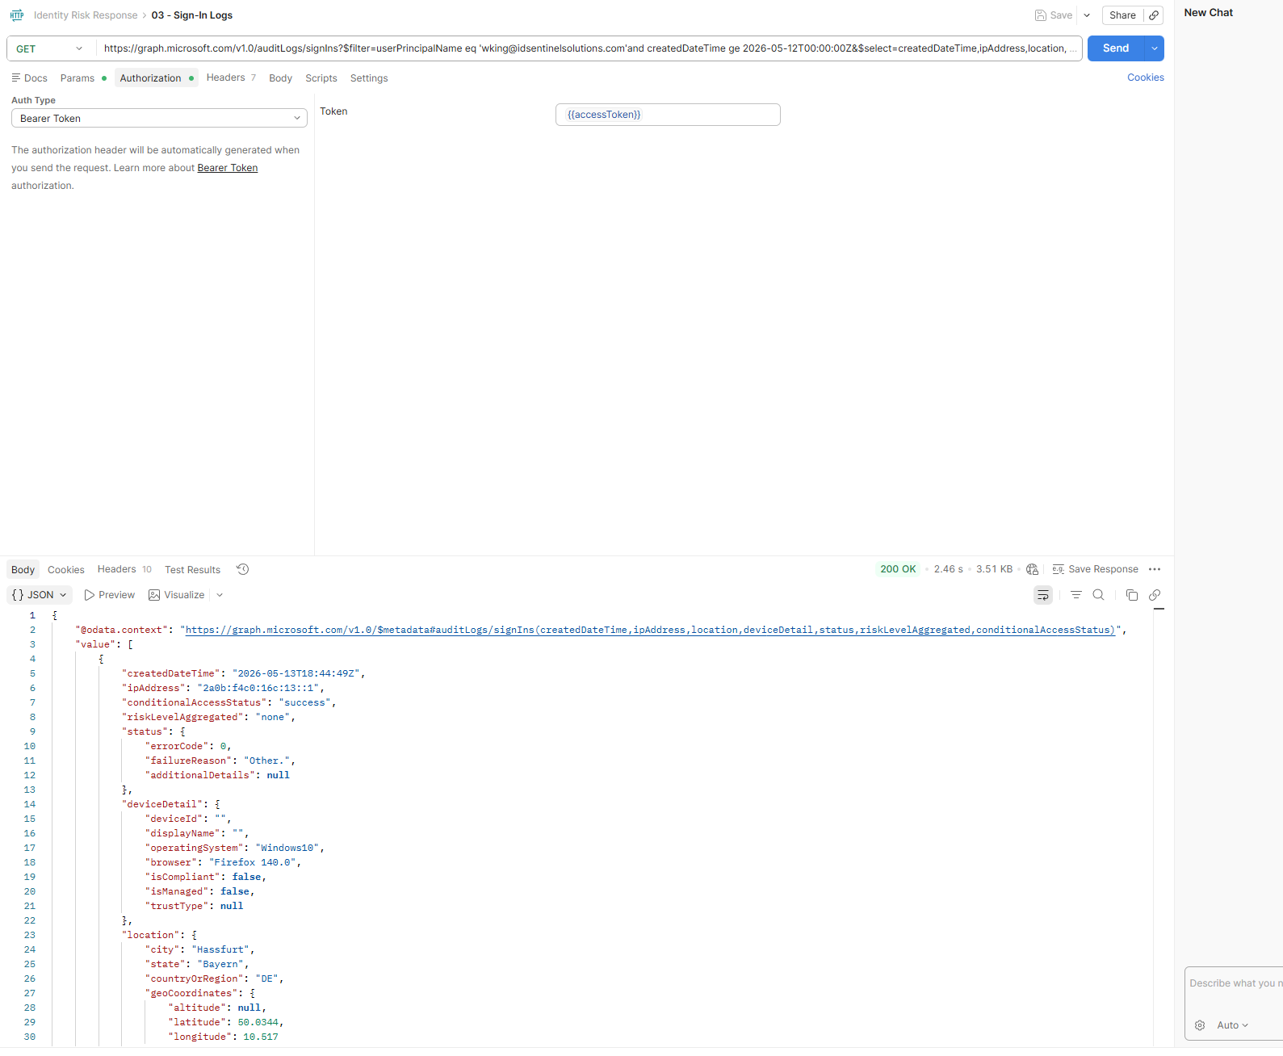Open the @odata.context graph URL link
Image resolution: width=1283 pixels, height=1056 pixels.
(650, 630)
